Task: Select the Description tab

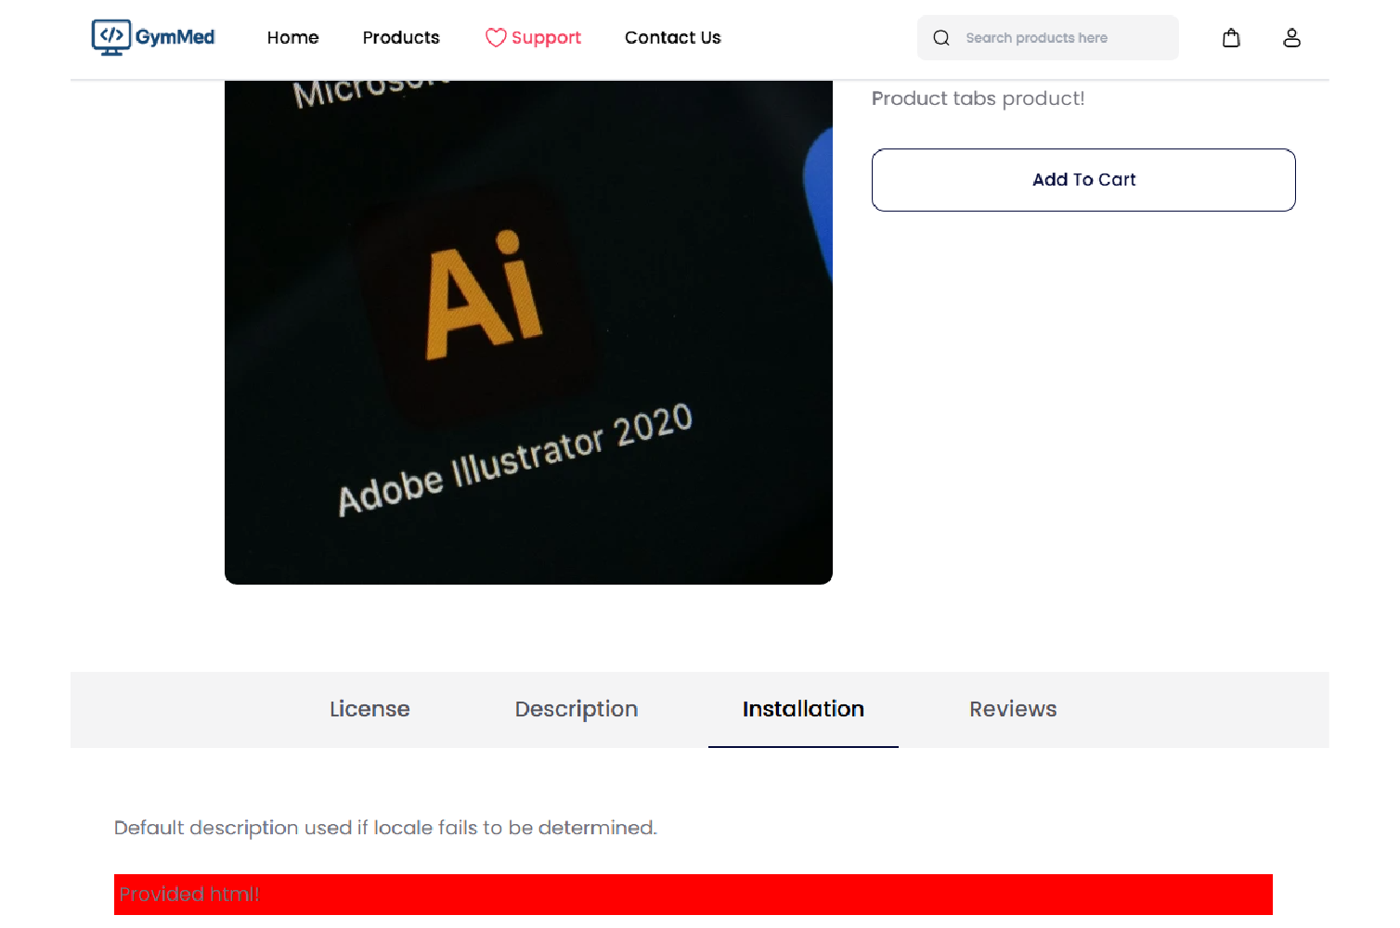Action: coord(576,709)
